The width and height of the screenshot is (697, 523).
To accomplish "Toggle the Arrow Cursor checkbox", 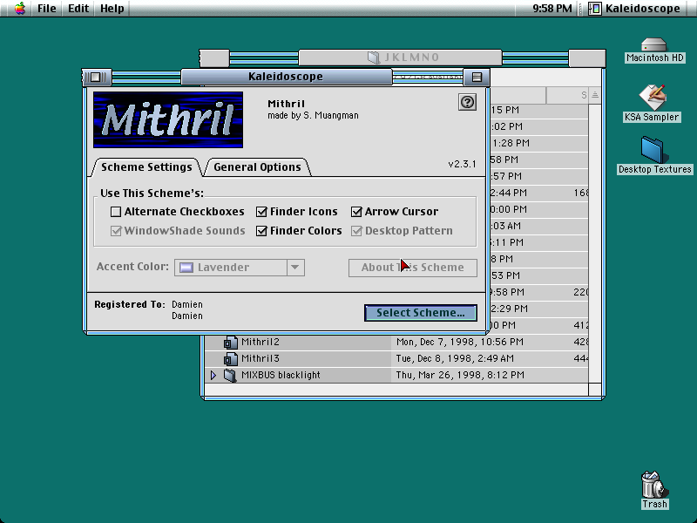I will point(356,212).
